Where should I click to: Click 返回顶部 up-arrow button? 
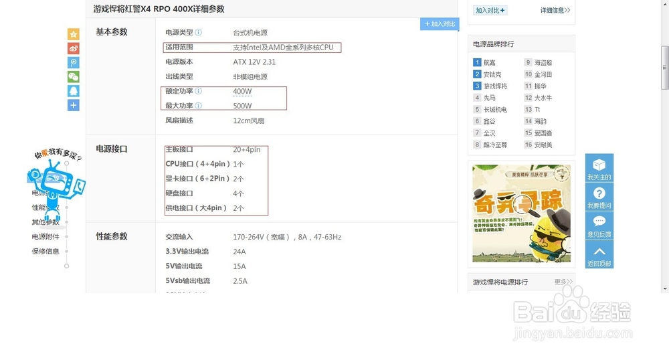point(599,254)
